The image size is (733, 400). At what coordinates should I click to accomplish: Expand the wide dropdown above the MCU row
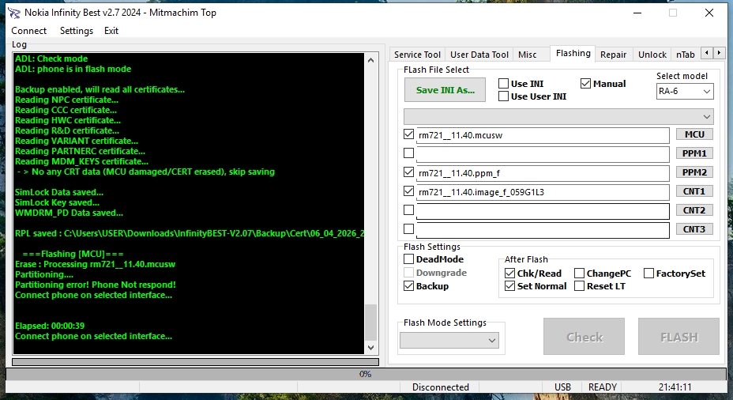point(558,115)
